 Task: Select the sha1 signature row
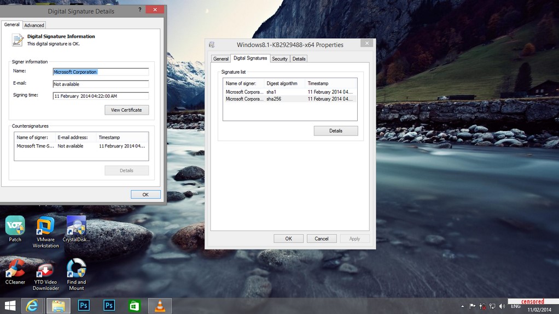(x=290, y=92)
